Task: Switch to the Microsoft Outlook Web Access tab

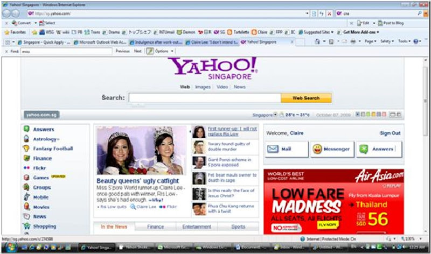Action: [x=100, y=43]
